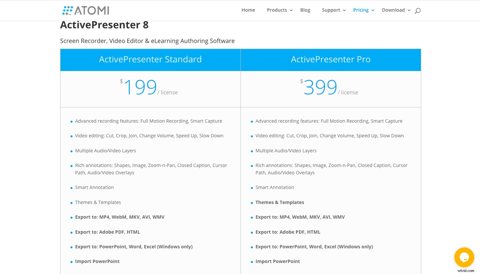The height and width of the screenshot is (274, 481).
Task: Click the highlighted Pricing nav item
Action: (x=361, y=10)
